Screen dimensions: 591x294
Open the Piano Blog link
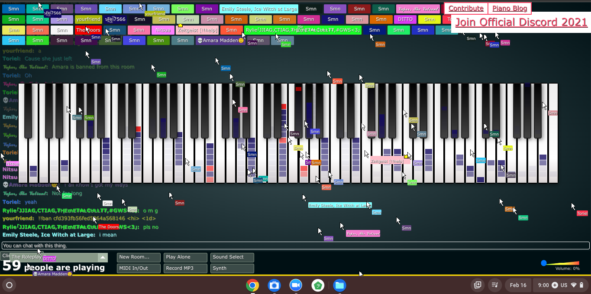(510, 8)
